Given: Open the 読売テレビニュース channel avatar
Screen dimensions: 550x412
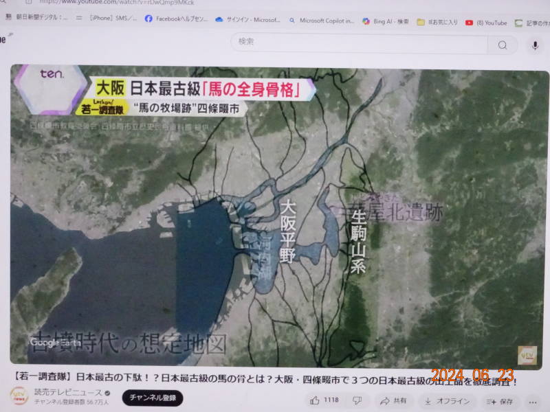Looking at the screenshot, I should [19, 396].
